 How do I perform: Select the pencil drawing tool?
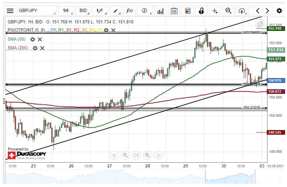(116, 11)
